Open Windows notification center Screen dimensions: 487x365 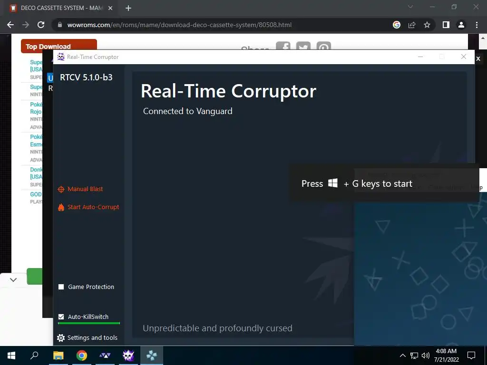[x=471, y=355]
